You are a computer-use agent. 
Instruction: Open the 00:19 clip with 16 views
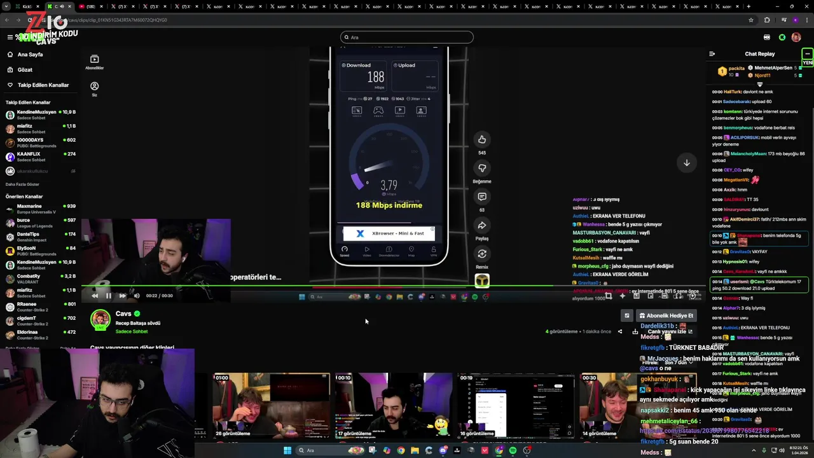point(516,406)
